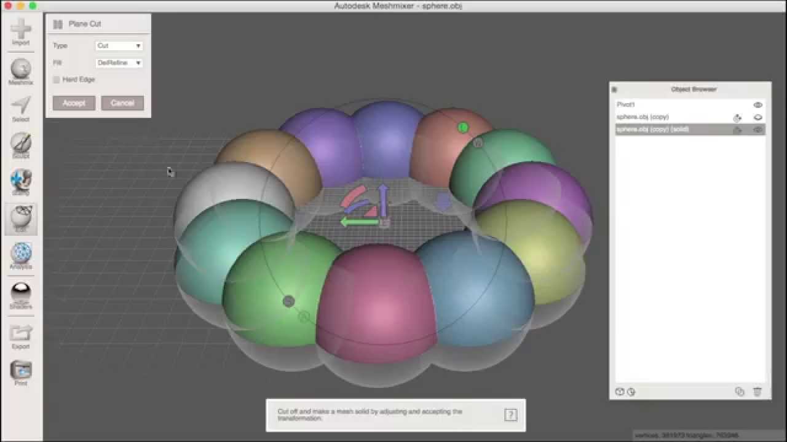Open the Shaders tool

point(21,295)
